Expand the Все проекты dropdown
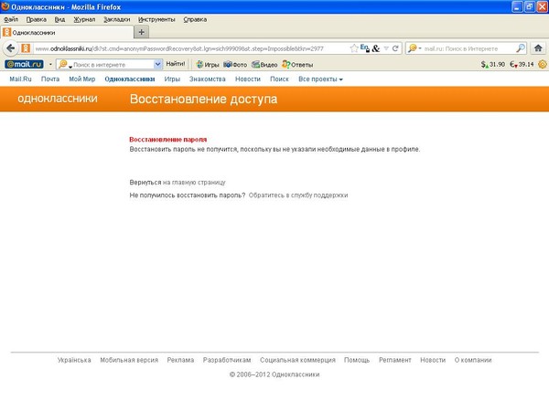 (x=320, y=79)
